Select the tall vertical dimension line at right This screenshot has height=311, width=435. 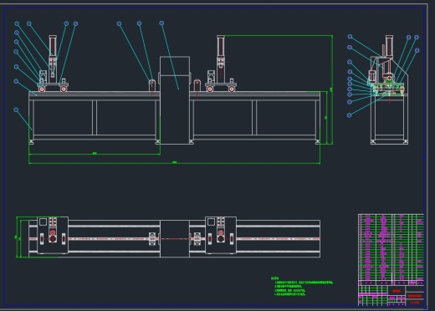(332, 89)
